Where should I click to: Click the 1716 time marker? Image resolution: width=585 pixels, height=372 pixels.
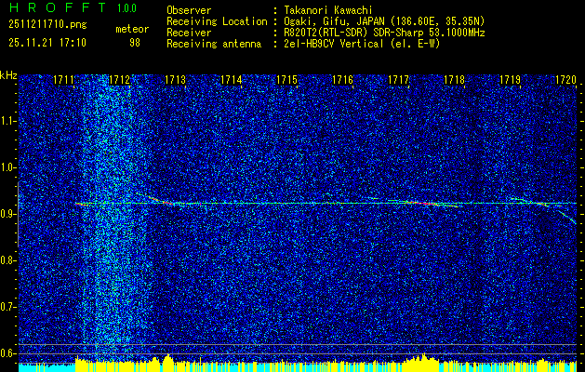342,80
